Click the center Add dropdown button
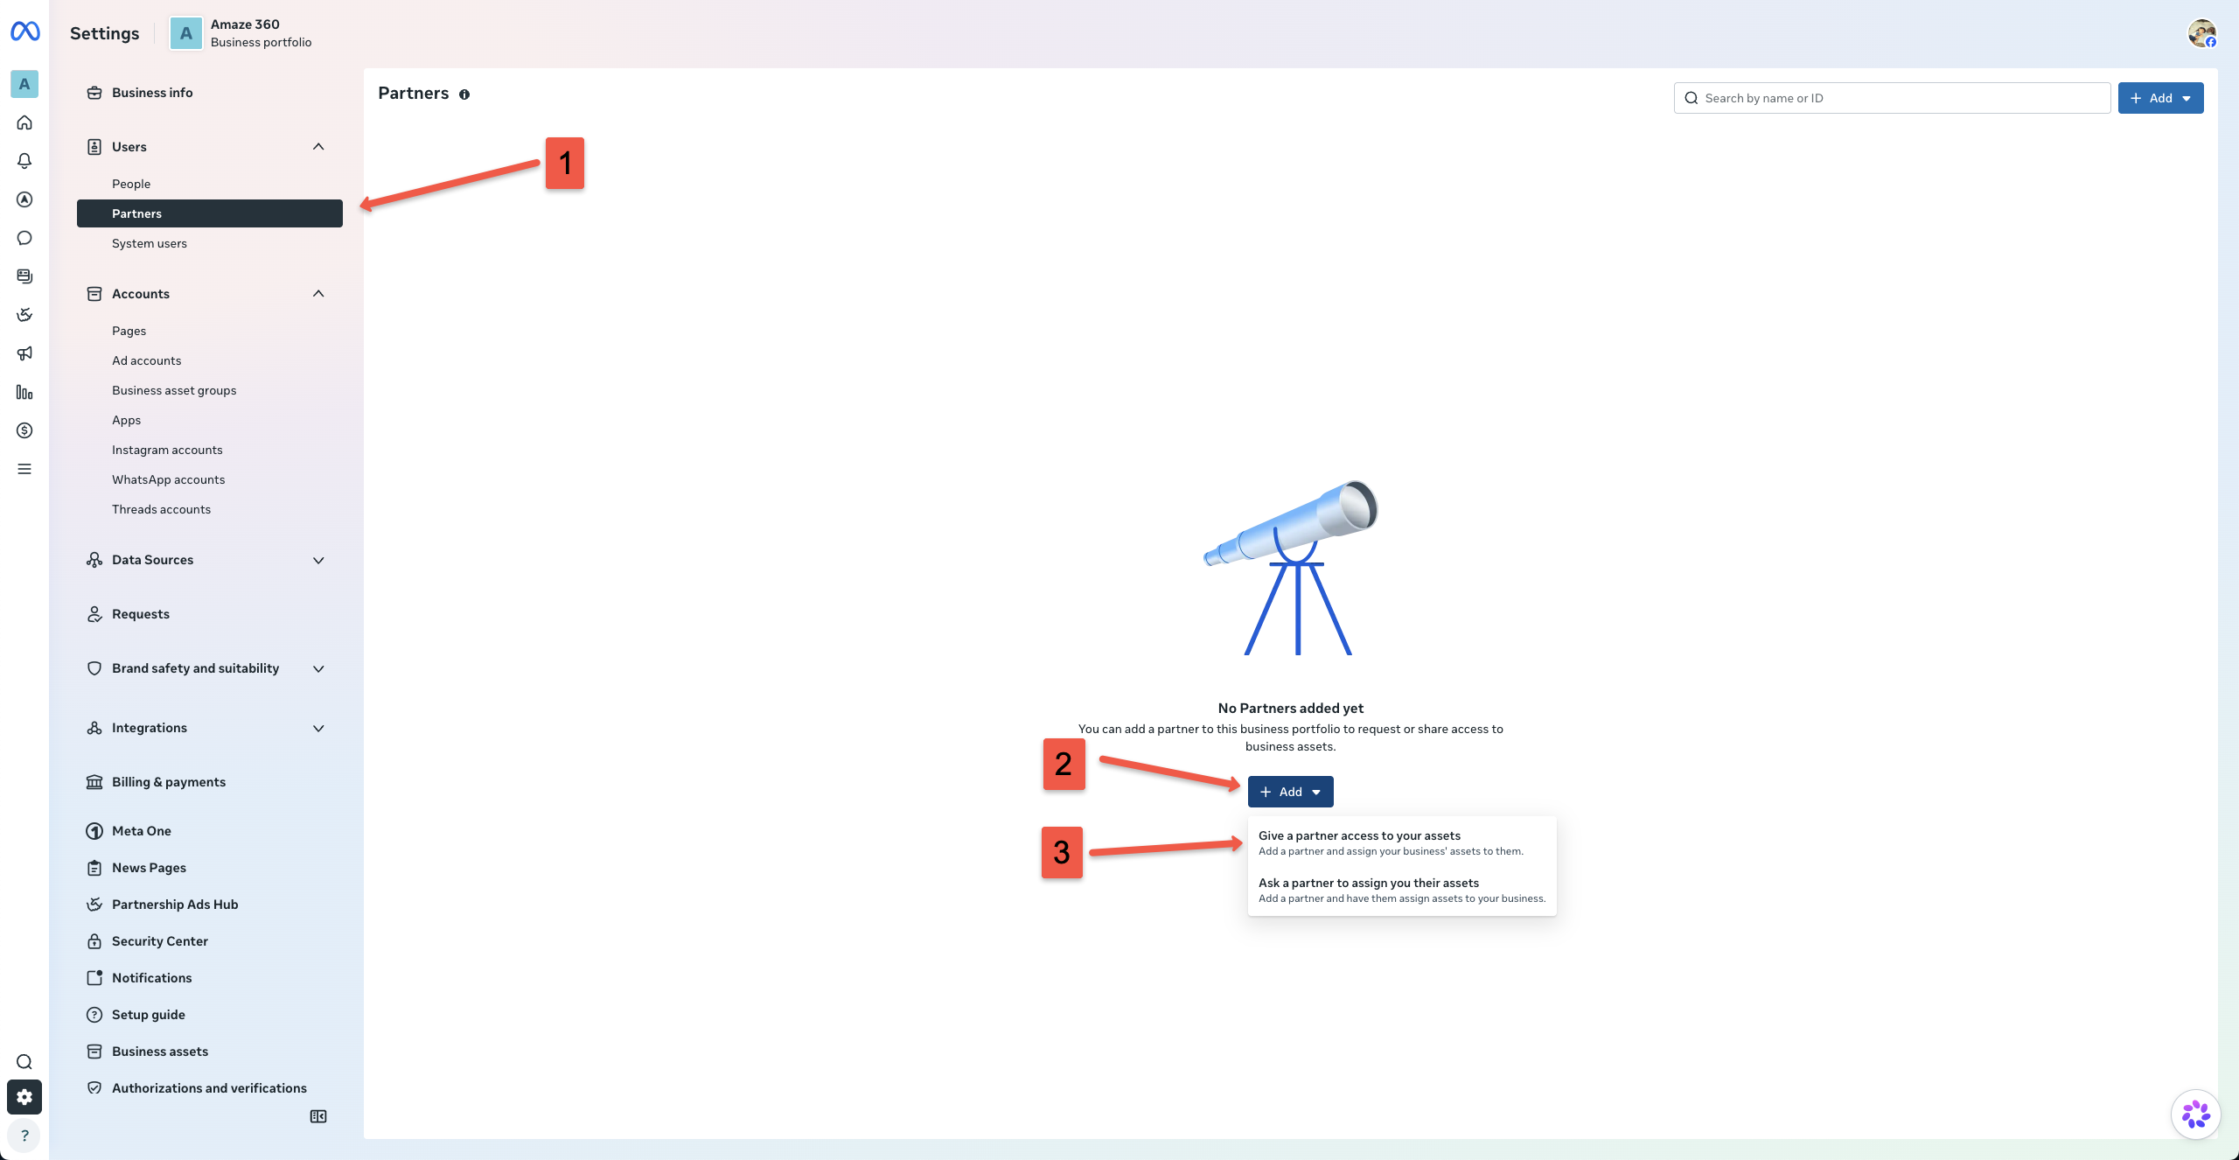The height and width of the screenshot is (1160, 2239). click(x=1290, y=792)
